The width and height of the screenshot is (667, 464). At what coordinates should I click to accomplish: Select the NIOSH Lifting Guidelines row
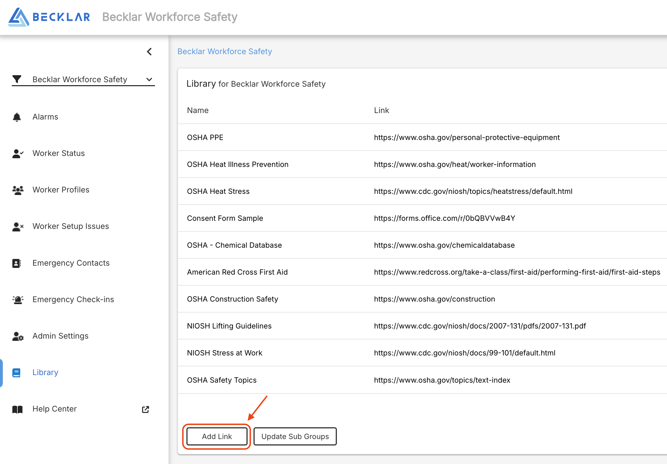pos(229,326)
